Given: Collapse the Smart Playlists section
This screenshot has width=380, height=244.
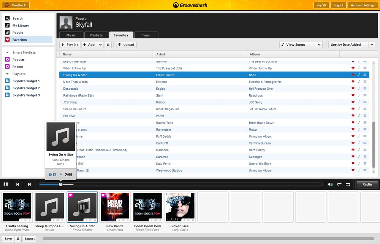Looking at the screenshot, I should point(8,52).
